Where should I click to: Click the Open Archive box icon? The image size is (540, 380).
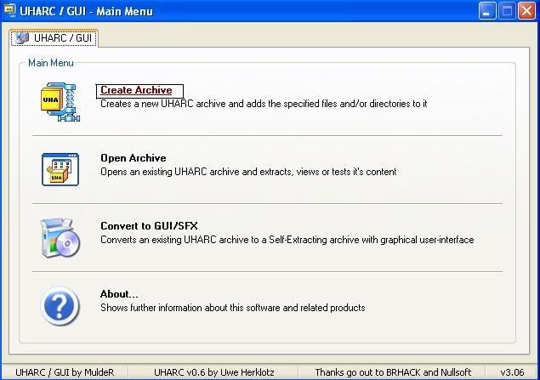pos(60,169)
